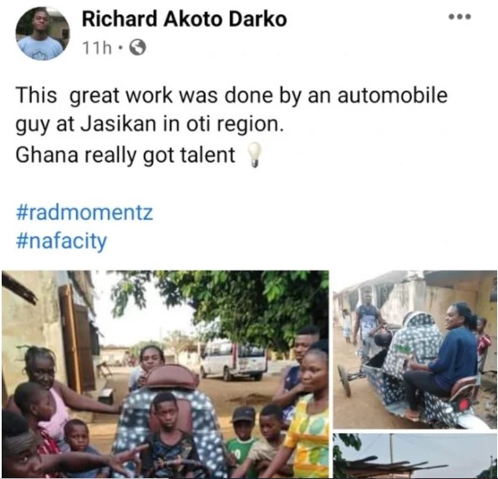Click the 'Ghana really got talent' line

(125, 155)
